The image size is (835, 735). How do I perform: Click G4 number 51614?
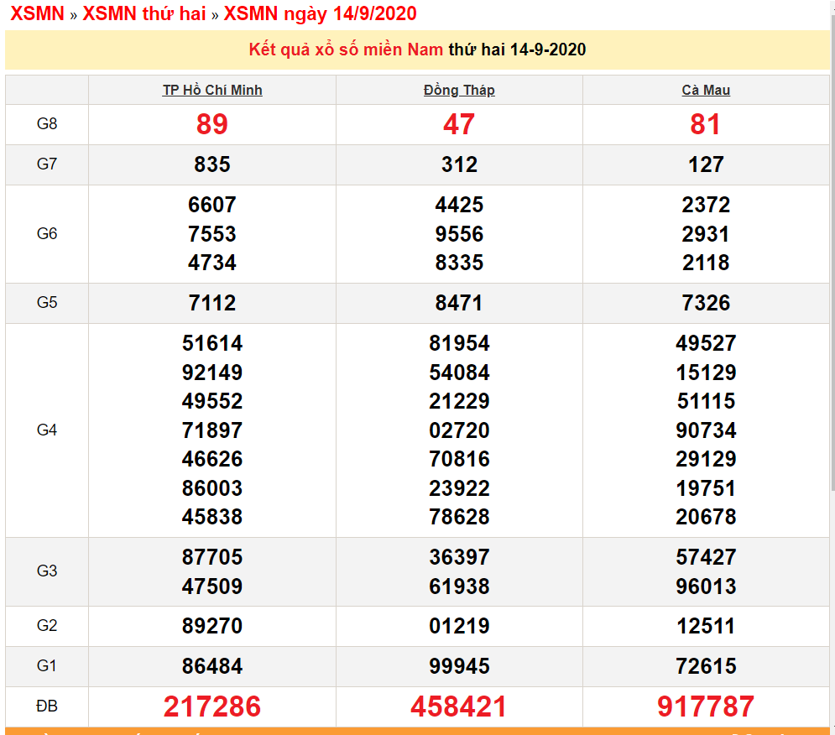click(x=212, y=343)
